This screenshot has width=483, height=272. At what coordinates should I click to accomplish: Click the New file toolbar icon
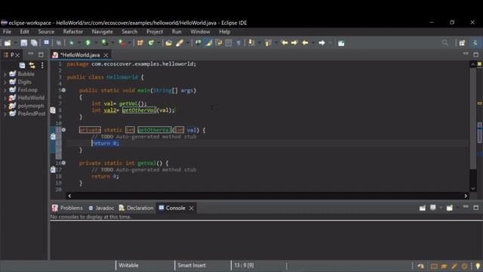tap(8, 43)
